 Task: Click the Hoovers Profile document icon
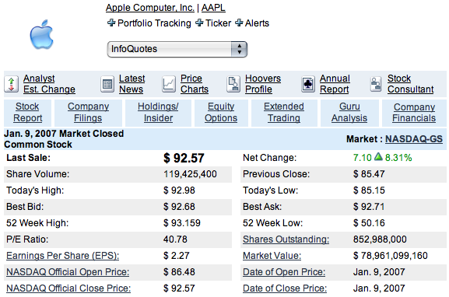(x=233, y=84)
